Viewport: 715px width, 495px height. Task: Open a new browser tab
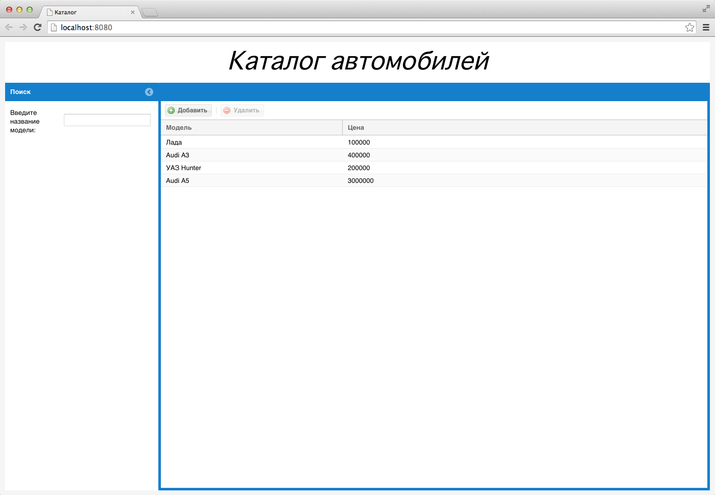150,12
